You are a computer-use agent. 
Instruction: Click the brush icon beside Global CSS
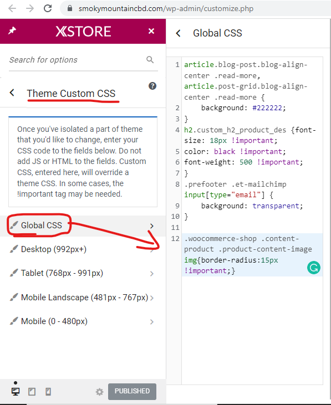pos(14,225)
